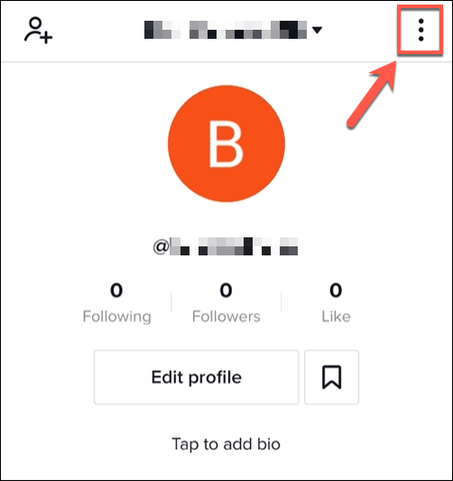Tap the pixelated account name in header
This screenshot has height=481, width=453.
(x=226, y=30)
